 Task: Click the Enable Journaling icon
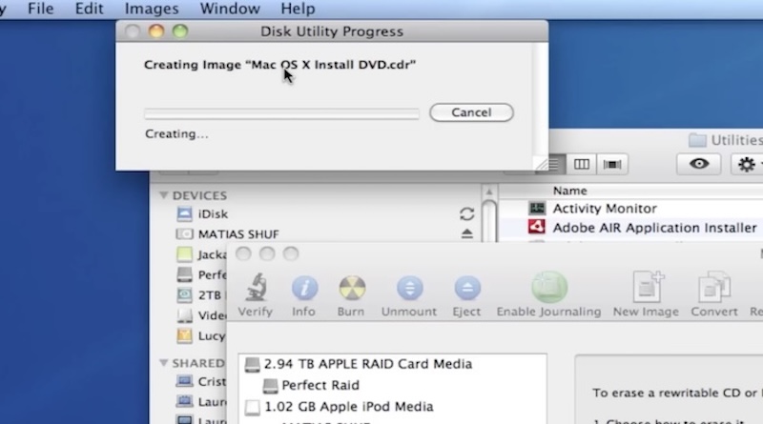click(549, 288)
